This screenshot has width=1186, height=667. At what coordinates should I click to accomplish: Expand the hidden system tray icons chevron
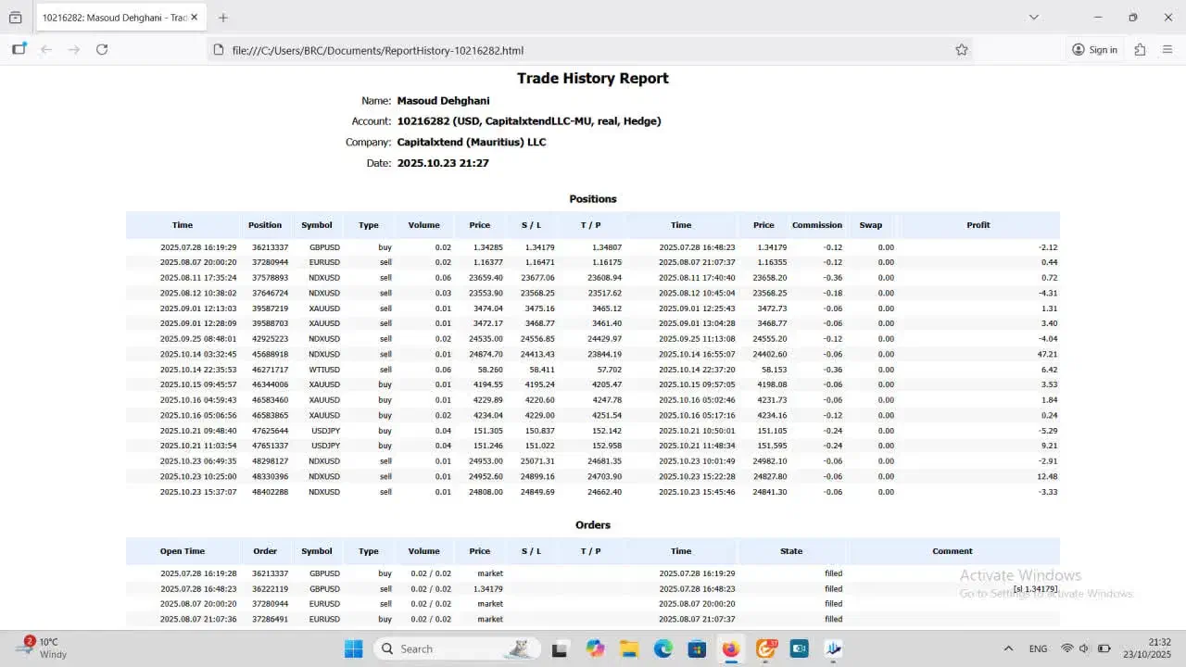coord(1008,648)
